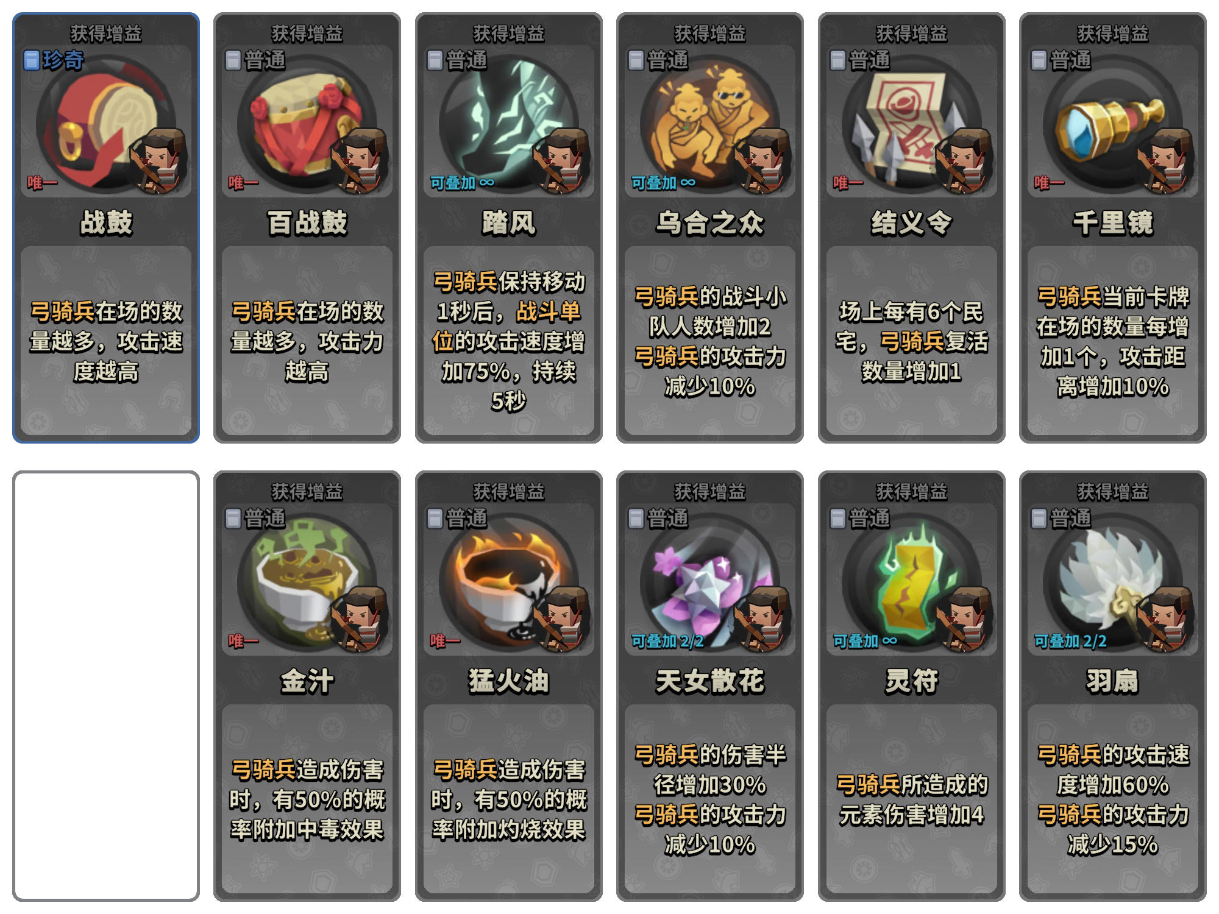Viewport: 1219px width, 914px height.
Task: Click the empty white card slot
Action: click(x=106, y=685)
